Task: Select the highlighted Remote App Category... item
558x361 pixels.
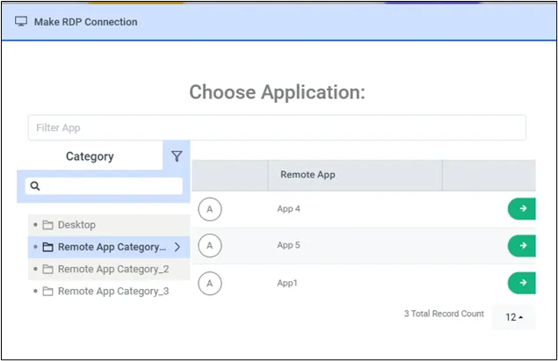Action: click(109, 247)
